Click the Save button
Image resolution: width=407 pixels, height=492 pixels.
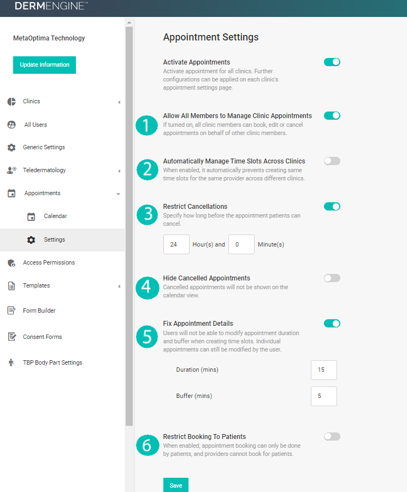tap(175, 485)
